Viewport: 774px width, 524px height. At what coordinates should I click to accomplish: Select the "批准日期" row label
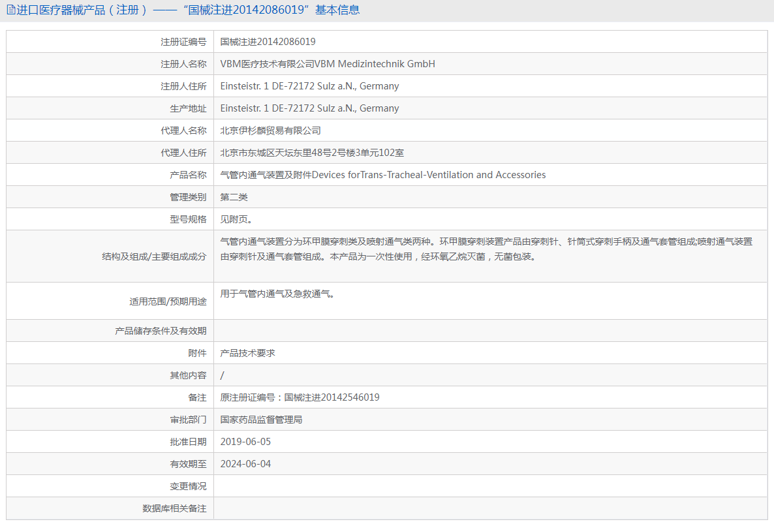[188, 442]
